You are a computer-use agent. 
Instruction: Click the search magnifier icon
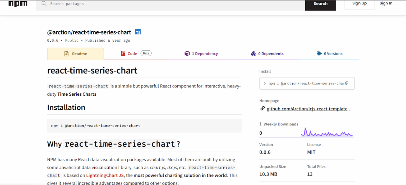coord(44,4)
